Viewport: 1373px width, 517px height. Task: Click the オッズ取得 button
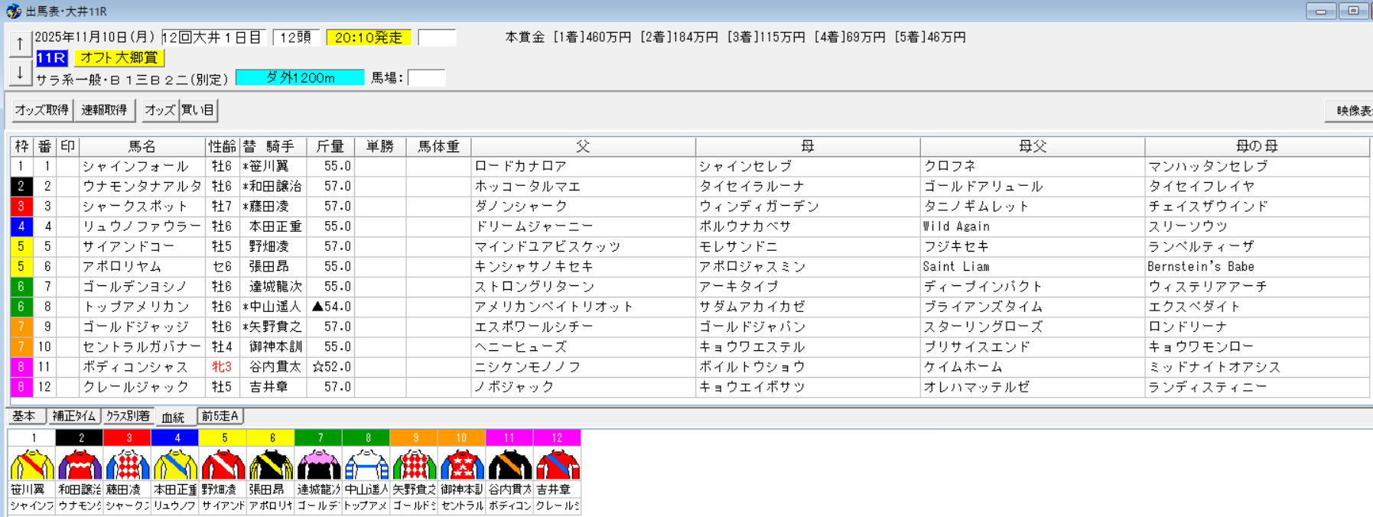[x=42, y=110]
